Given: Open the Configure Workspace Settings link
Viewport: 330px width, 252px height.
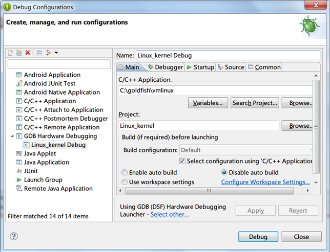Looking at the screenshot, I should pyautogui.click(x=265, y=182).
